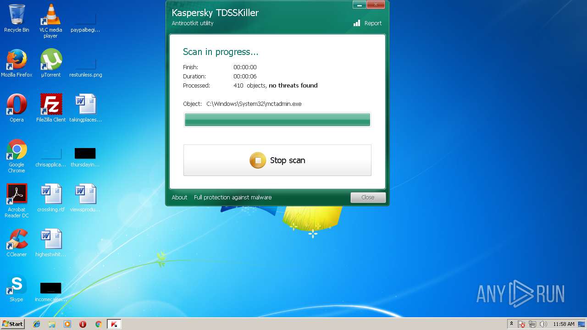Click the Duration value 00:00:06
This screenshot has height=330, width=587.
point(245,77)
